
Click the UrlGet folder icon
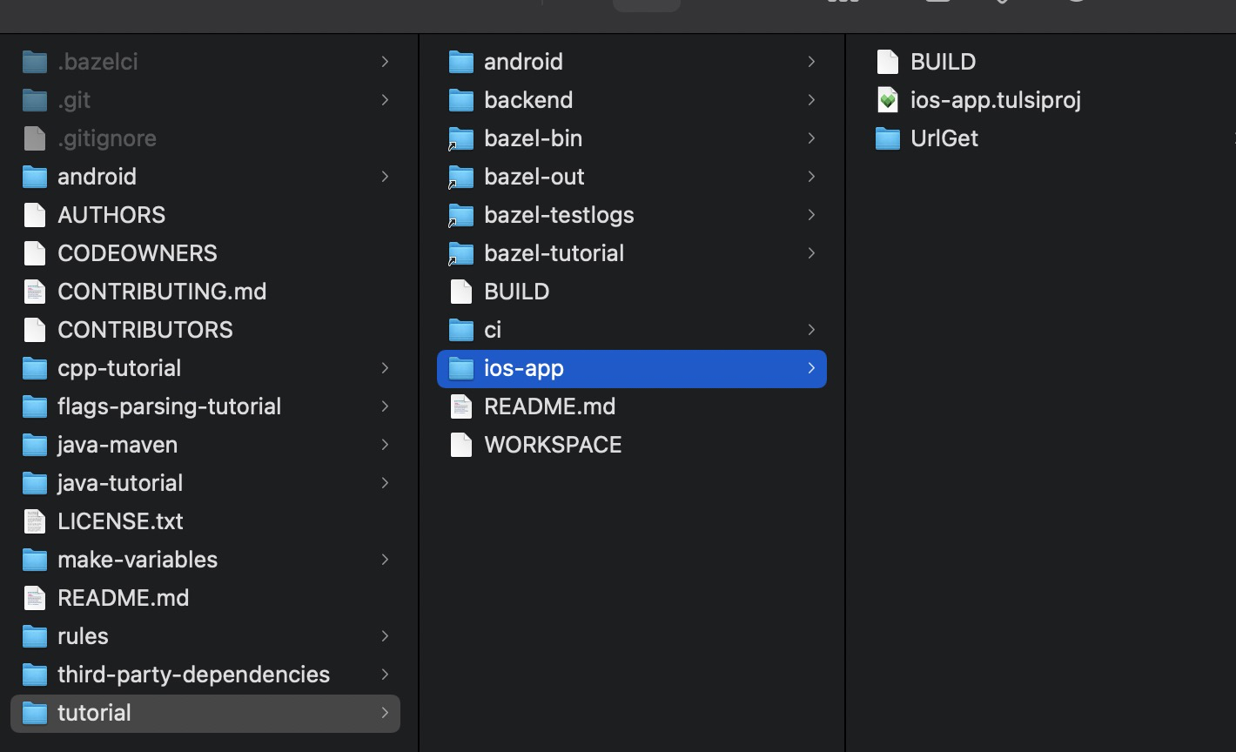click(887, 138)
